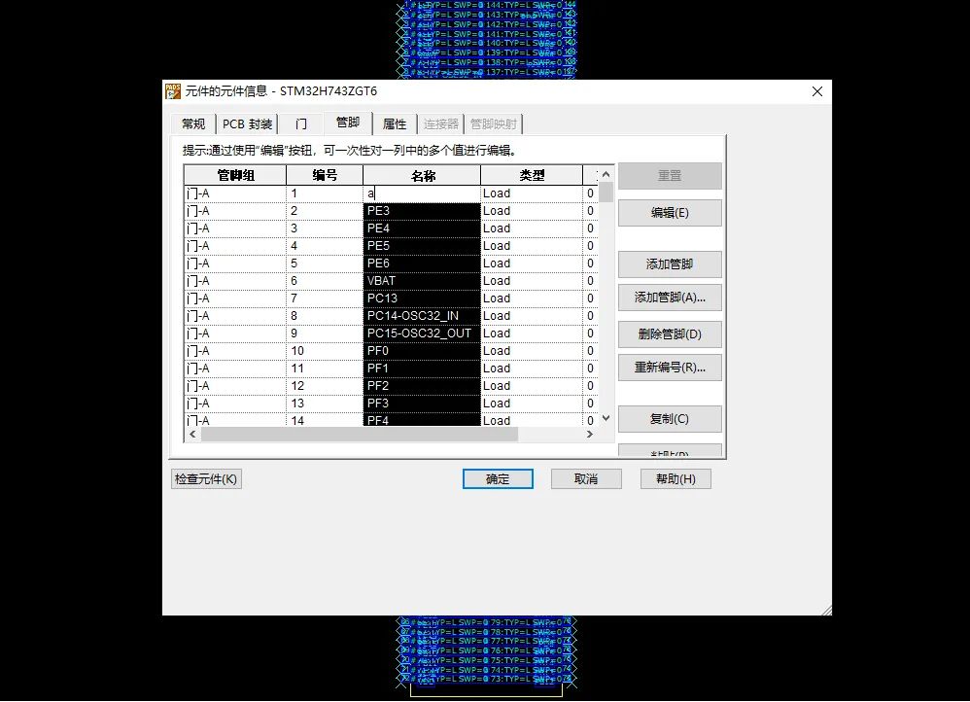
Task: Select the PC14-OSC32_IN name cell
Action: 422,316
